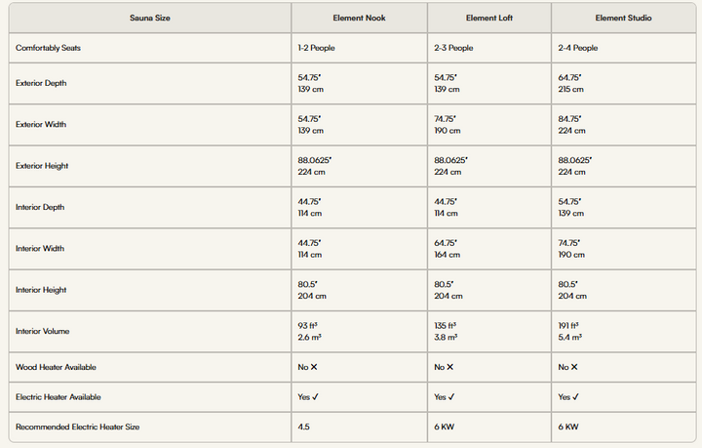Image resolution: width=702 pixels, height=448 pixels.
Task: Select the 191 ft³ interior volume value
Action: tap(568, 326)
